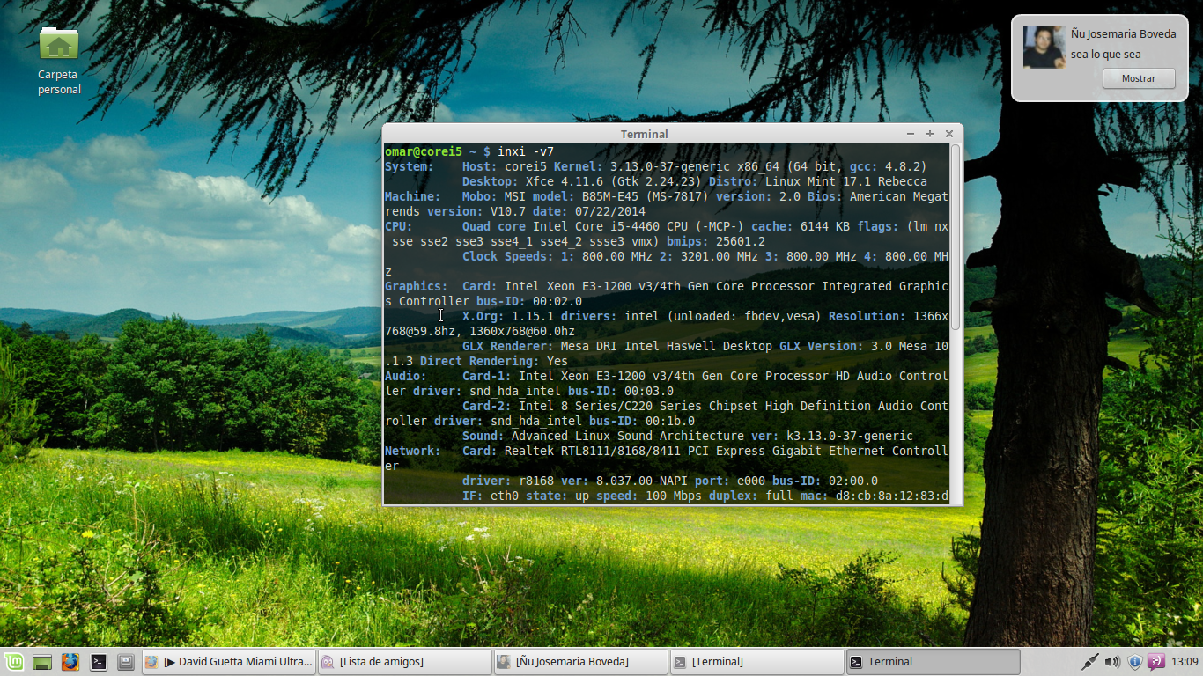This screenshot has width=1203, height=676.
Task: Click 'Advanced Linux Sound Architecture' text
Action: (x=628, y=436)
